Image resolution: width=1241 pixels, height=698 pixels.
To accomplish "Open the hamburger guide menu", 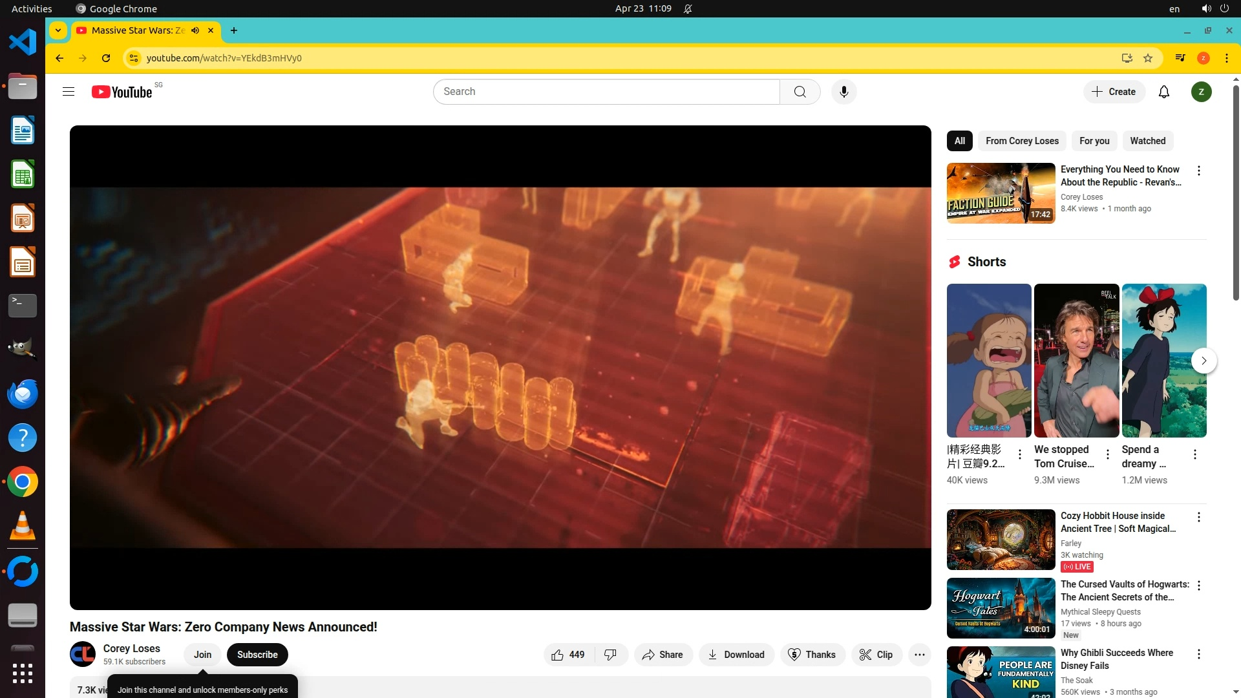I will point(69,92).
